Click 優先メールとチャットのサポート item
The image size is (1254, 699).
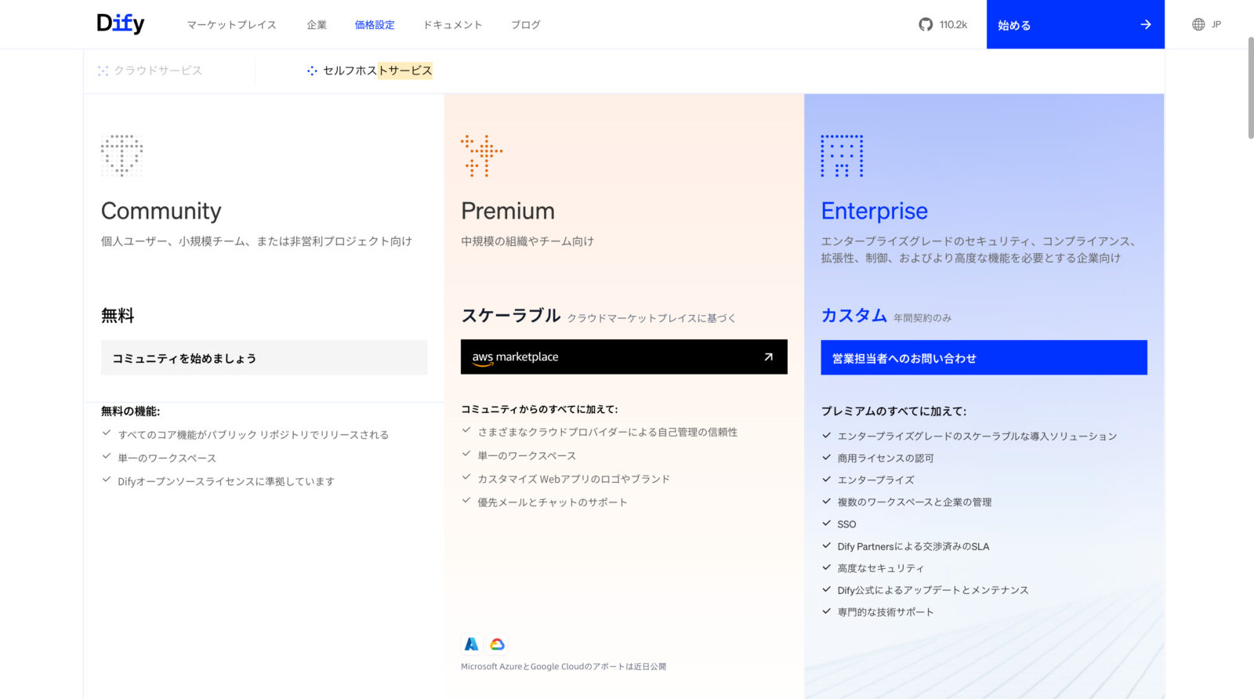click(x=553, y=502)
